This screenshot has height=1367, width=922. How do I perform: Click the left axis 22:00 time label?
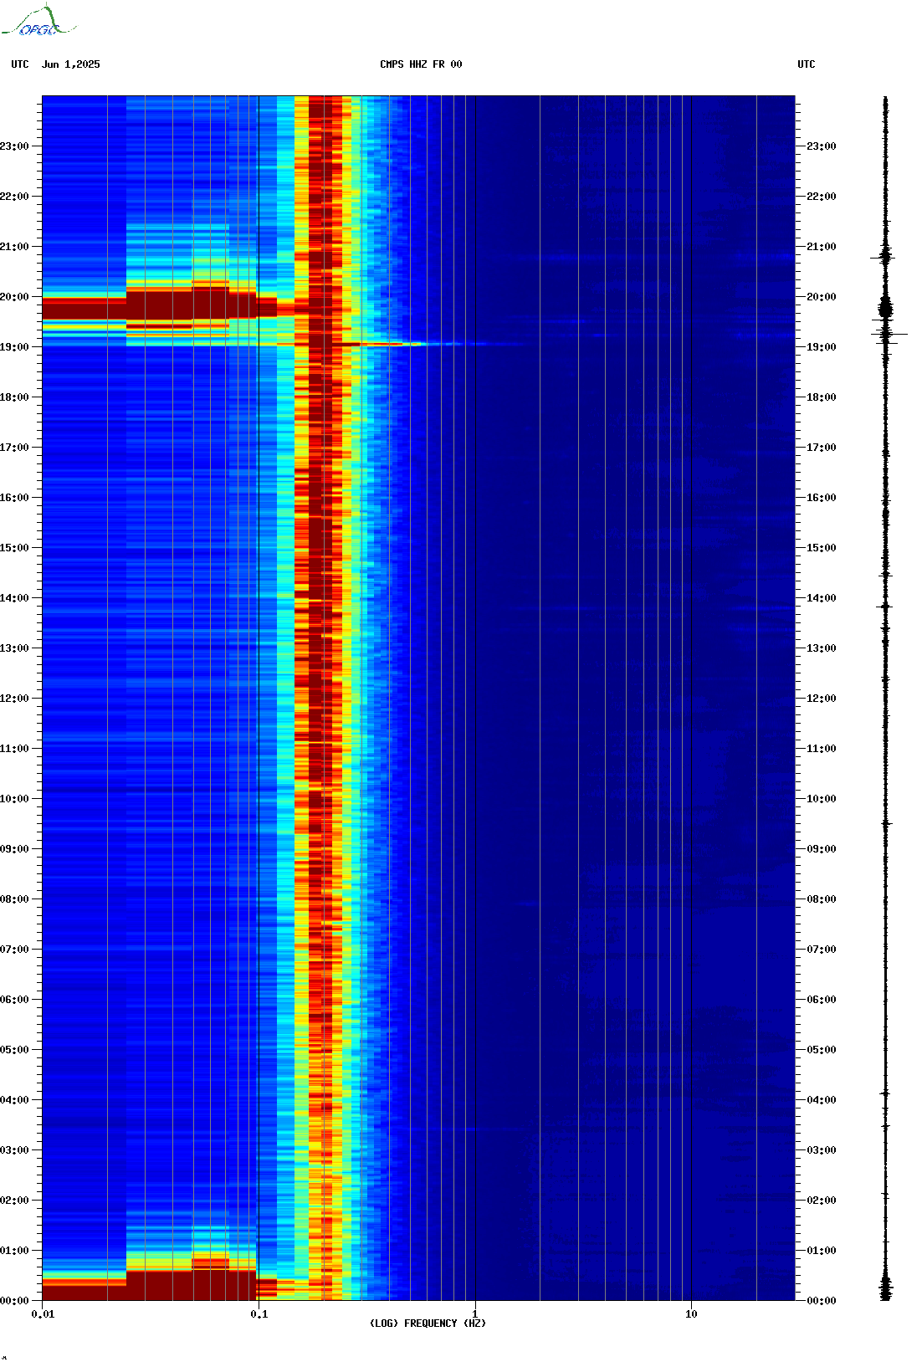14,197
